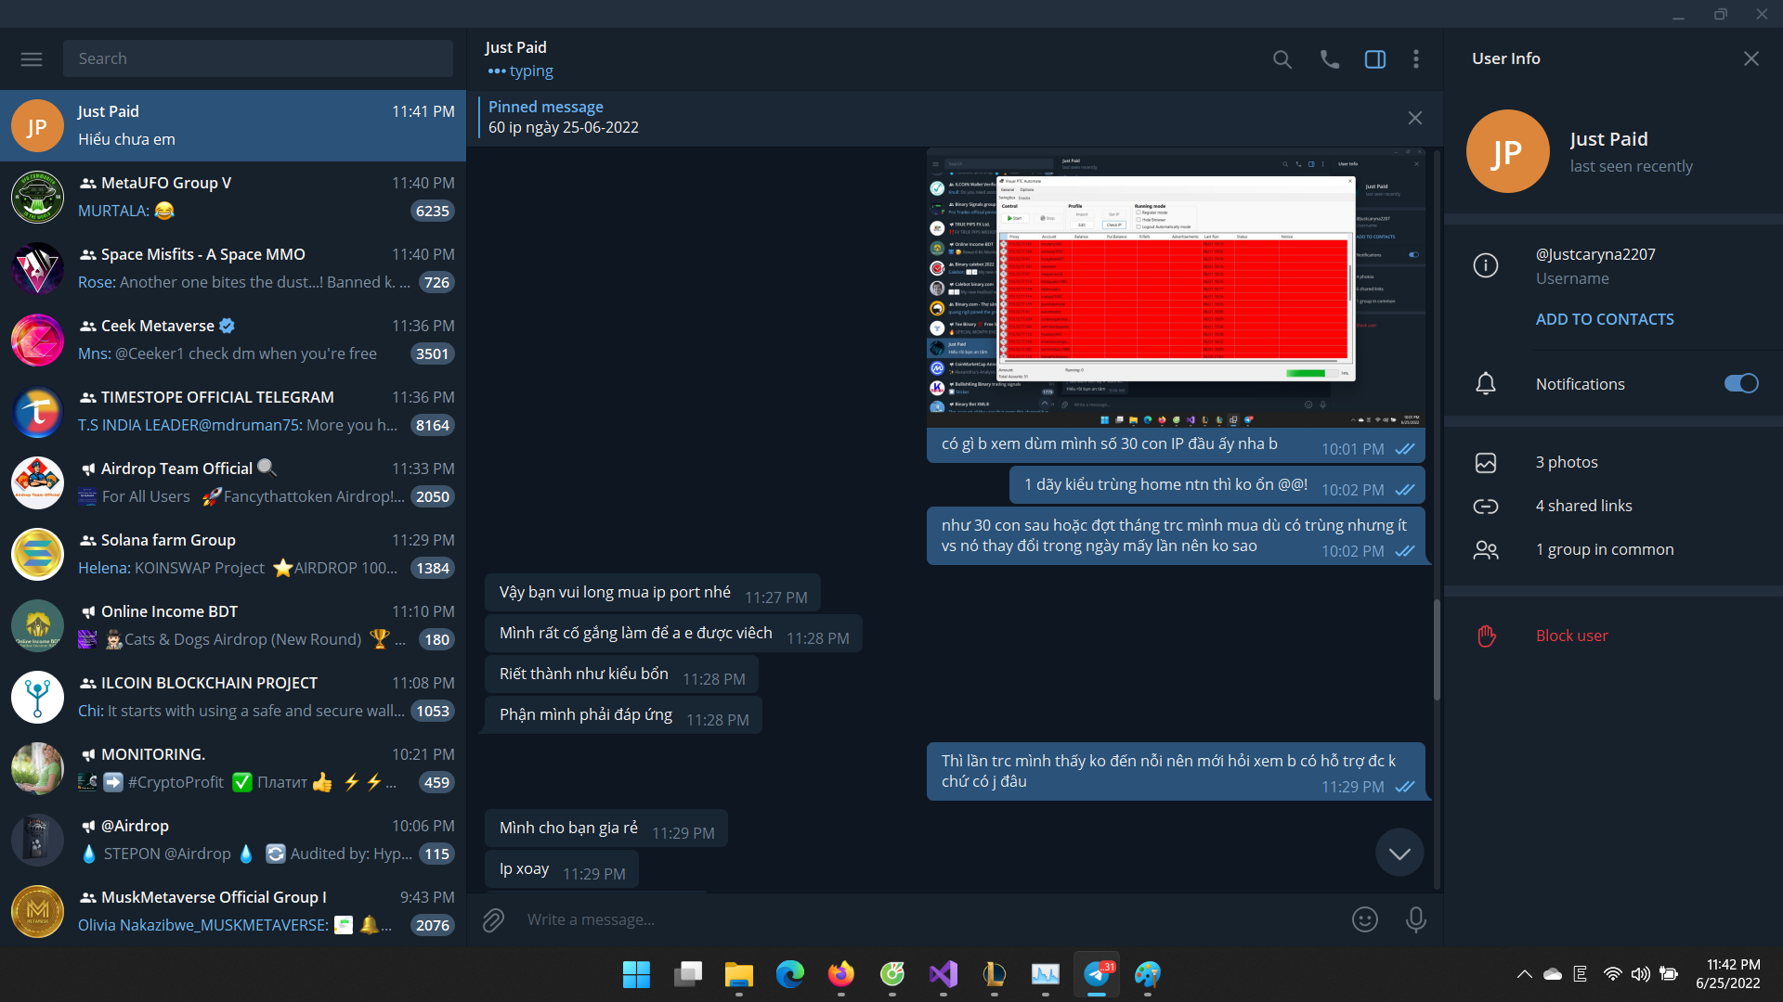Record a voice message with the microphone
Screen dimensions: 1783x1002
click(x=1415, y=919)
